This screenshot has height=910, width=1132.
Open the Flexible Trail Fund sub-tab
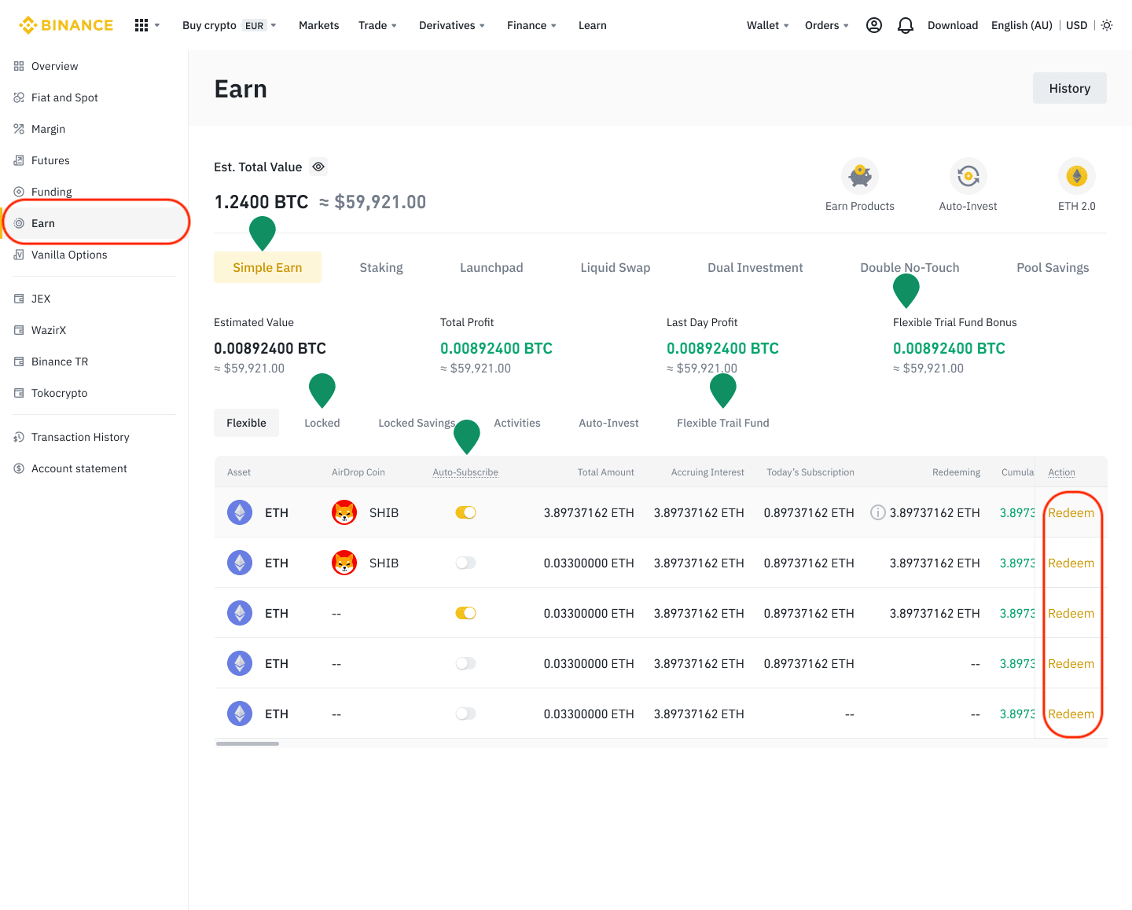coord(723,423)
